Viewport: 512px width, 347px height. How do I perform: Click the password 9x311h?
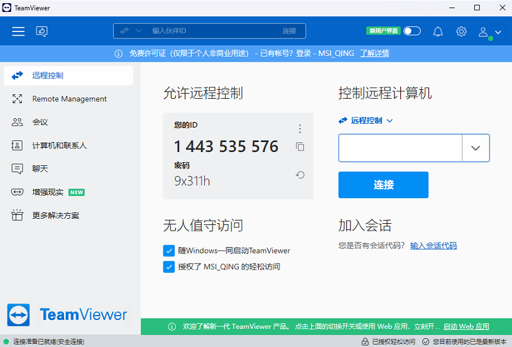click(x=192, y=180)
